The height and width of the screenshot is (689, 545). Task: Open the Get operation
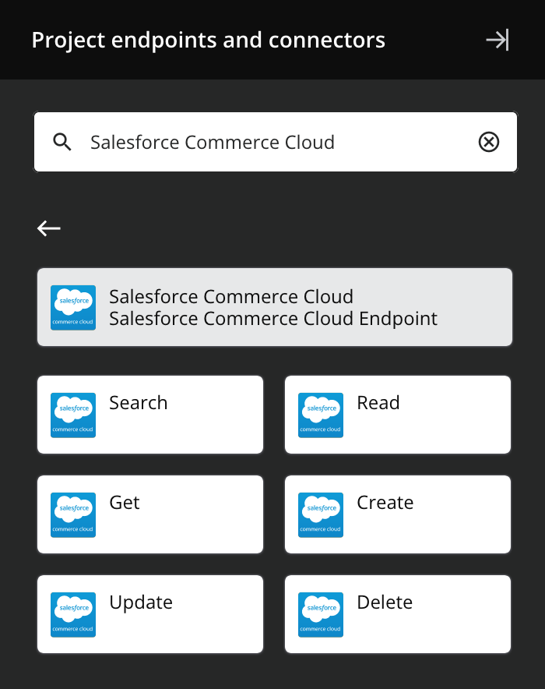149,514
